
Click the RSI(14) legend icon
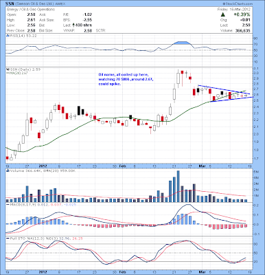[x=8, y=36]
